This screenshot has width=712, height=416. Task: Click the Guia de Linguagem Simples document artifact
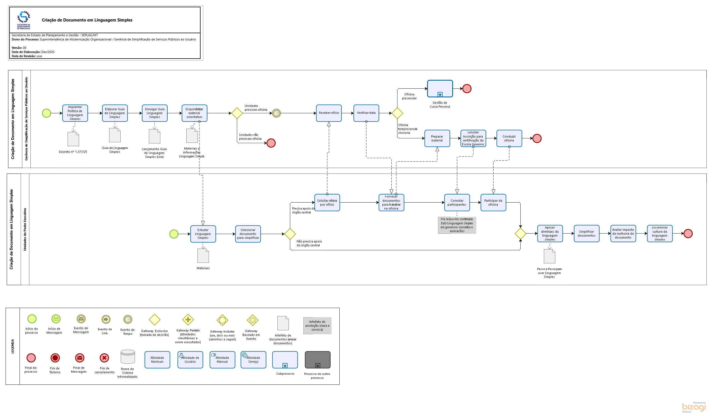coord(115,135)
